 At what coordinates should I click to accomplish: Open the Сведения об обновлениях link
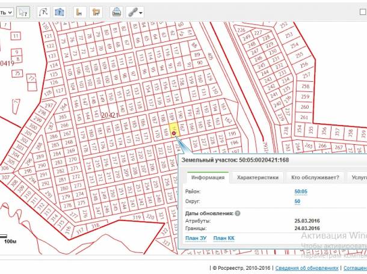pos(307,268)
